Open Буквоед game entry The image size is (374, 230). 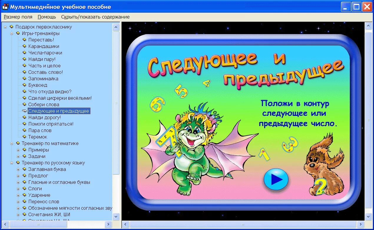(x=38, y=85)
